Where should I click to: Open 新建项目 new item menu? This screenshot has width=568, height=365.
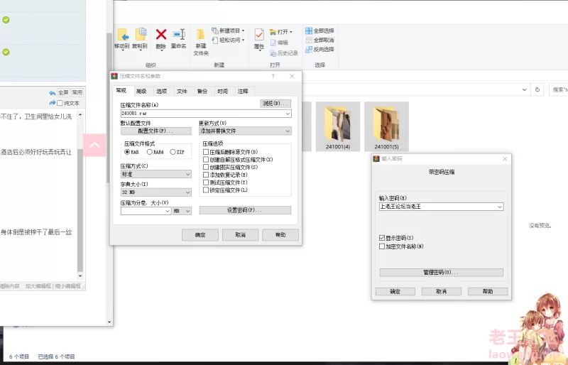(x=228, y=31)
